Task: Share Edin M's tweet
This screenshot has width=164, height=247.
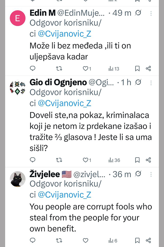Action: pos(148,69)
